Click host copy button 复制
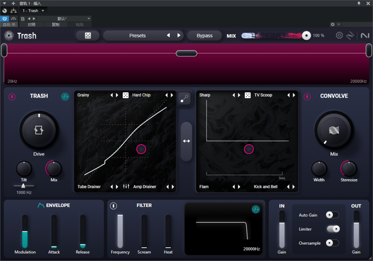This screenshot has height=261, width=373. [56, 24]
